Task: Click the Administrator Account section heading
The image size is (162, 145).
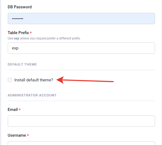Action: click(32, 95)
